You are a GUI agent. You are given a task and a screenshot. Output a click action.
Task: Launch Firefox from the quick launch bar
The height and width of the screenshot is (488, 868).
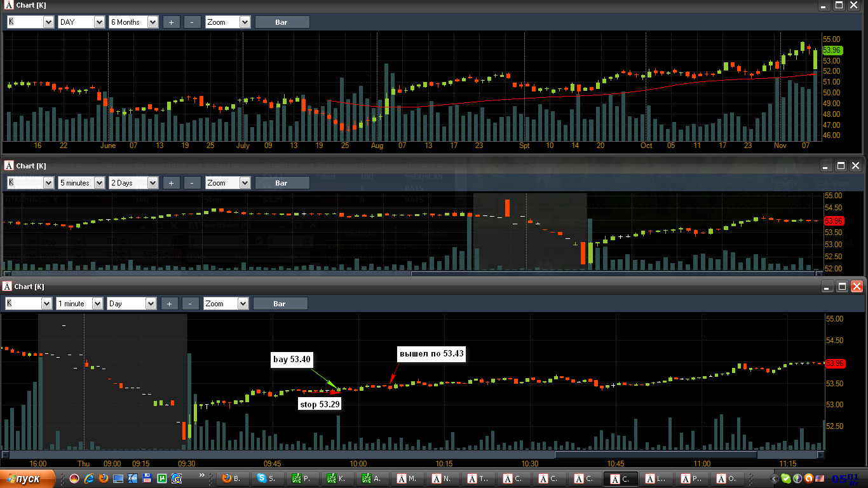click(x=104, y=478)
